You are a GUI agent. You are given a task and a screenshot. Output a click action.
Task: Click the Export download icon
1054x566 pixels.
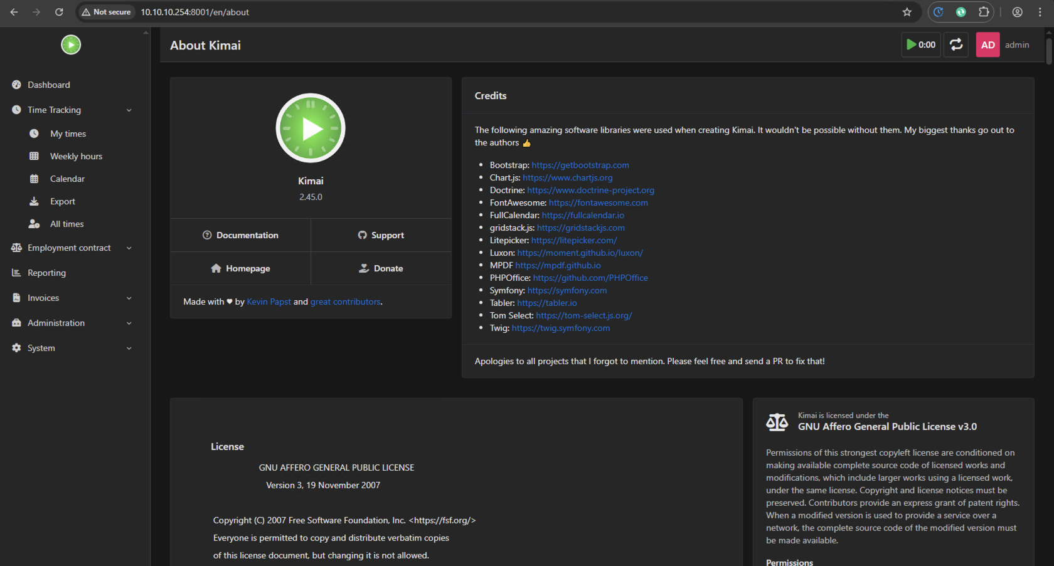coord(34,201)
